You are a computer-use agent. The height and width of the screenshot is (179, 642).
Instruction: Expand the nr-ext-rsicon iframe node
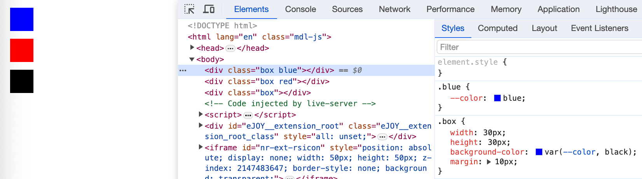(201, 147)
